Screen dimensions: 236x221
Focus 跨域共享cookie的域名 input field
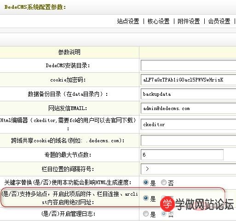(x=188, y=140)
